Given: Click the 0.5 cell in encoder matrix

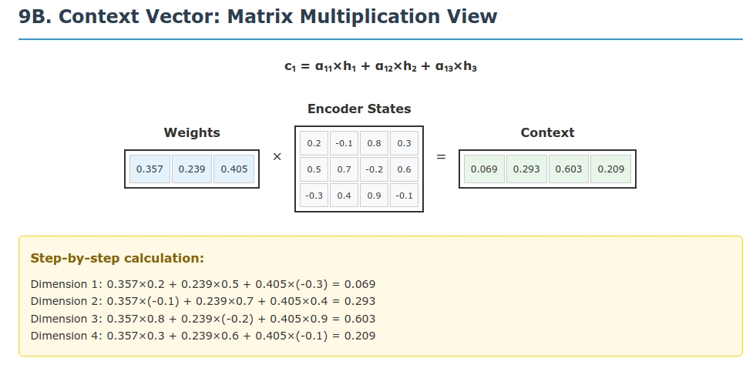Looking at the screenshot, I should pos(314,169).
